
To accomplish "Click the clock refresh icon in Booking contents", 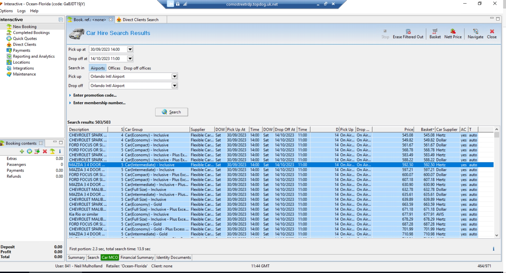I will point(30,151).
